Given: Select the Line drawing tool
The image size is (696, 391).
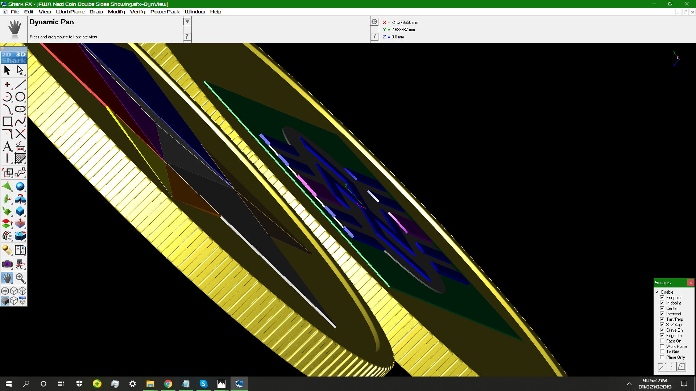Looking at the screenshot, I should [20, 84].
